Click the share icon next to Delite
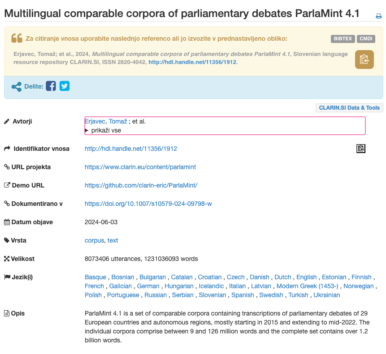 (x=17, y=86)
